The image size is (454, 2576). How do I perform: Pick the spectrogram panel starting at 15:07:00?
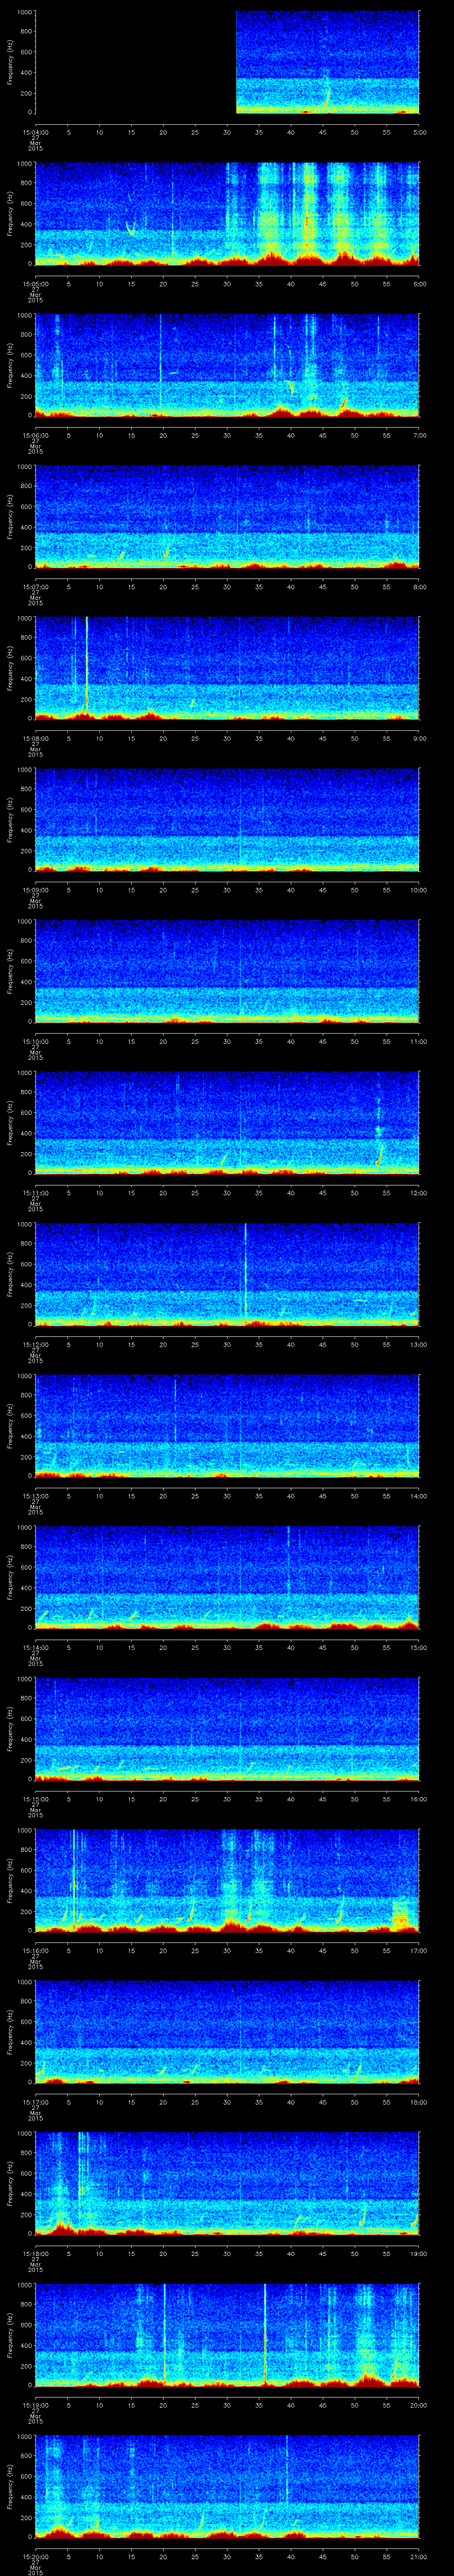click(x=227, y=517)
